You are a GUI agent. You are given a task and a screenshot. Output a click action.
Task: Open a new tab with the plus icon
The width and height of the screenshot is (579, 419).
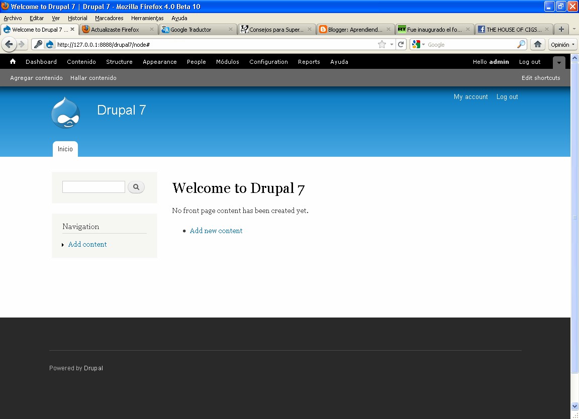(x=561, y=29)
